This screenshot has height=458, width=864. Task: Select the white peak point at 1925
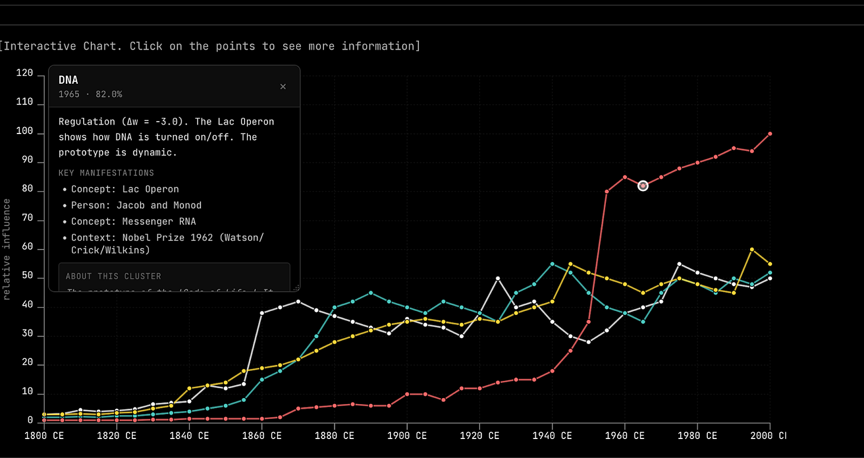[x=498, y=278]
